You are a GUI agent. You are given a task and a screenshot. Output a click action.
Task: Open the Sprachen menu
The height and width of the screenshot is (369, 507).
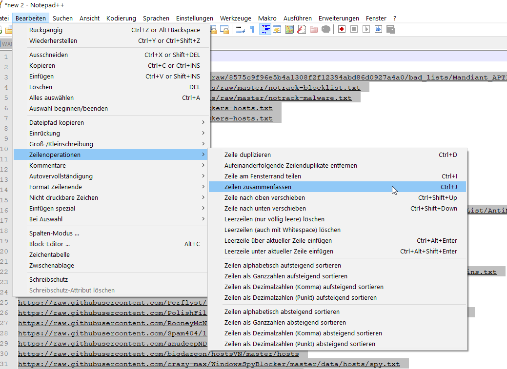[x=156, y=18]
